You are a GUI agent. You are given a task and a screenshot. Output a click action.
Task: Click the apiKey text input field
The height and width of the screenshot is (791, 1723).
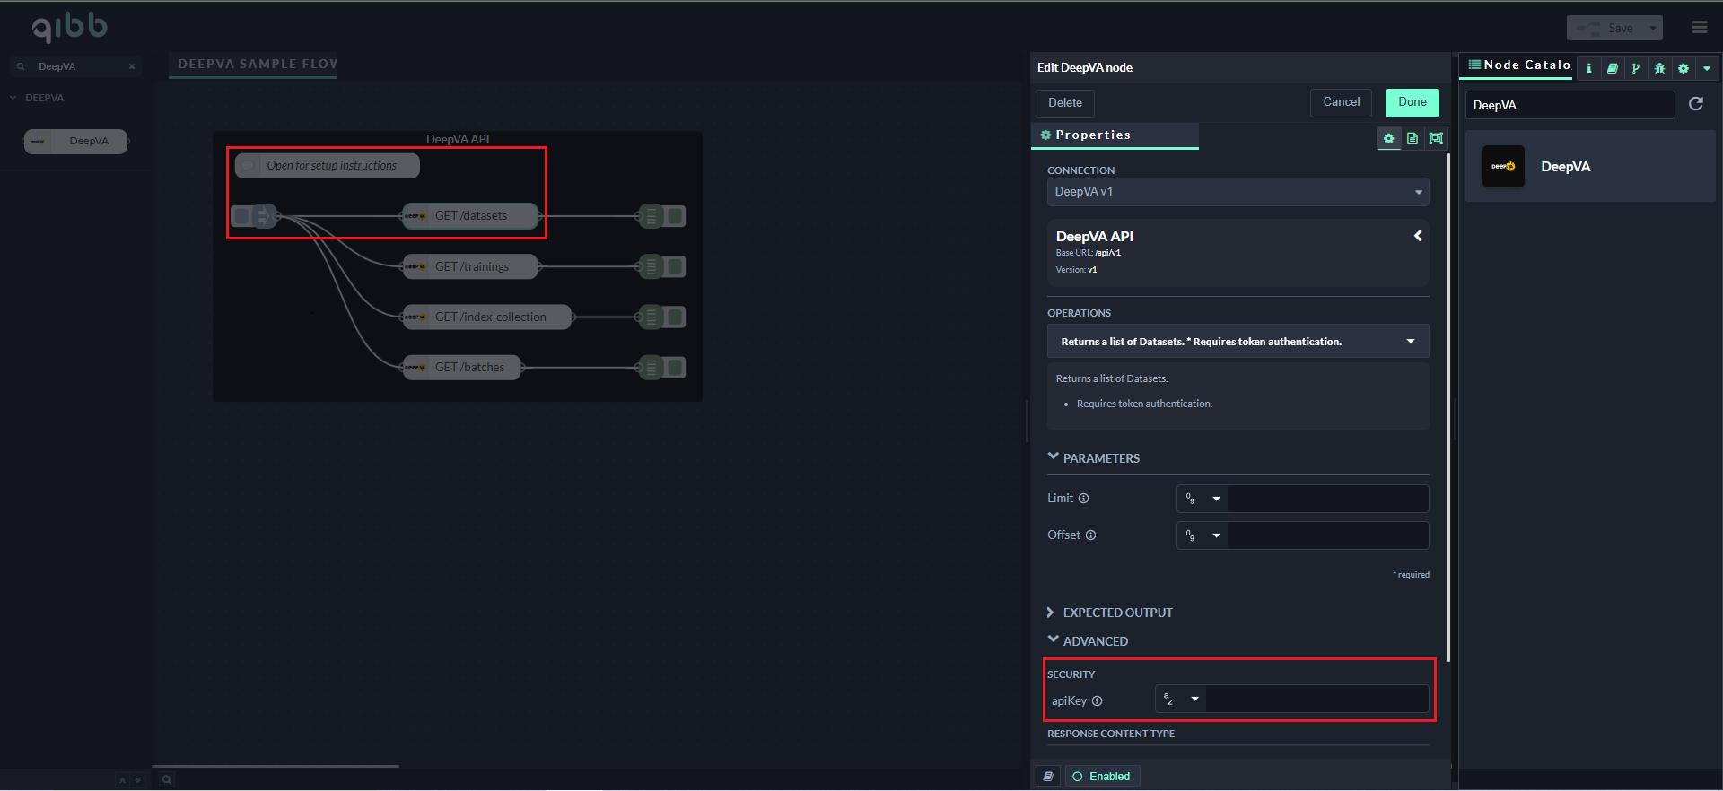point(1316,700)
